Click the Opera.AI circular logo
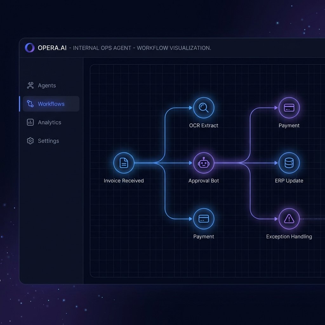 point(29,48)
